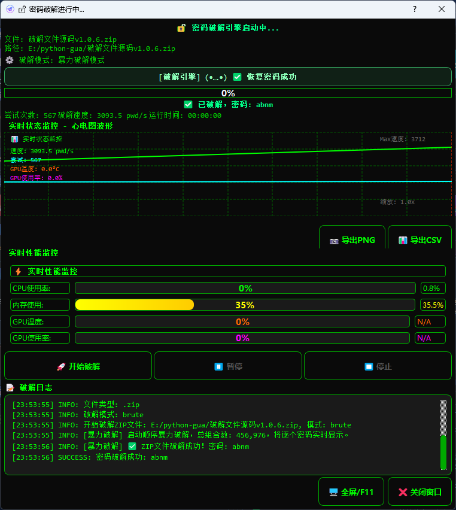Click the 0.8% CPU value box
The width and height of the screenshot is (456, 510).
pos(433,288)
